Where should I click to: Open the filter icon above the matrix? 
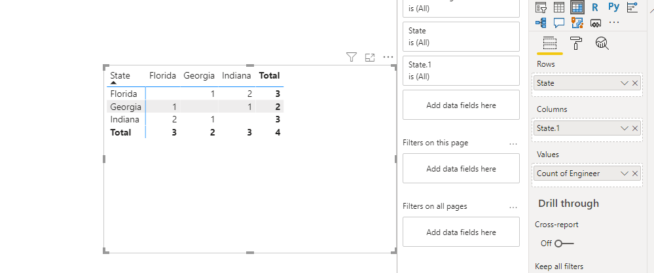pyautogui.click(x=352, y=57)
